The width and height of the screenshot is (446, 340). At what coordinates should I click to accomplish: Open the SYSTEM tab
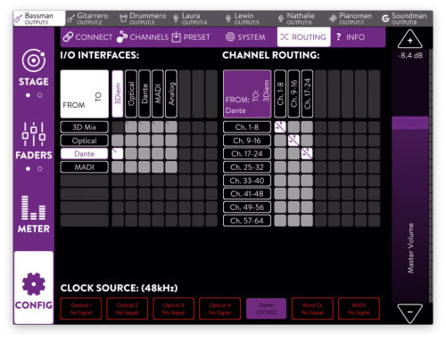(x=245, y=36)
